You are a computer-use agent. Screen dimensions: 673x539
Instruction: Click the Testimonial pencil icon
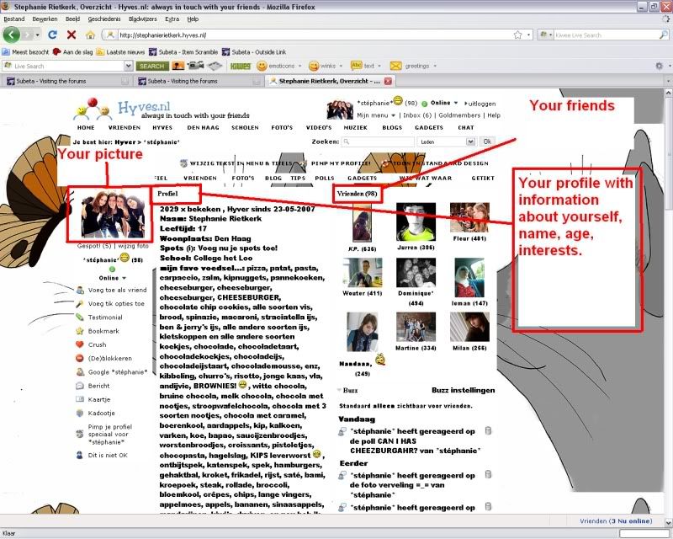(80, 318)
